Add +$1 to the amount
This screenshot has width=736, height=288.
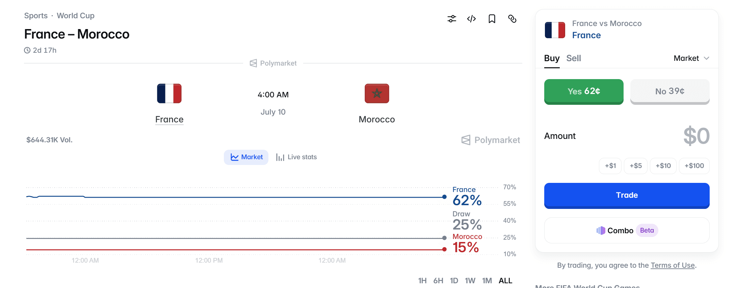[610, 166]
